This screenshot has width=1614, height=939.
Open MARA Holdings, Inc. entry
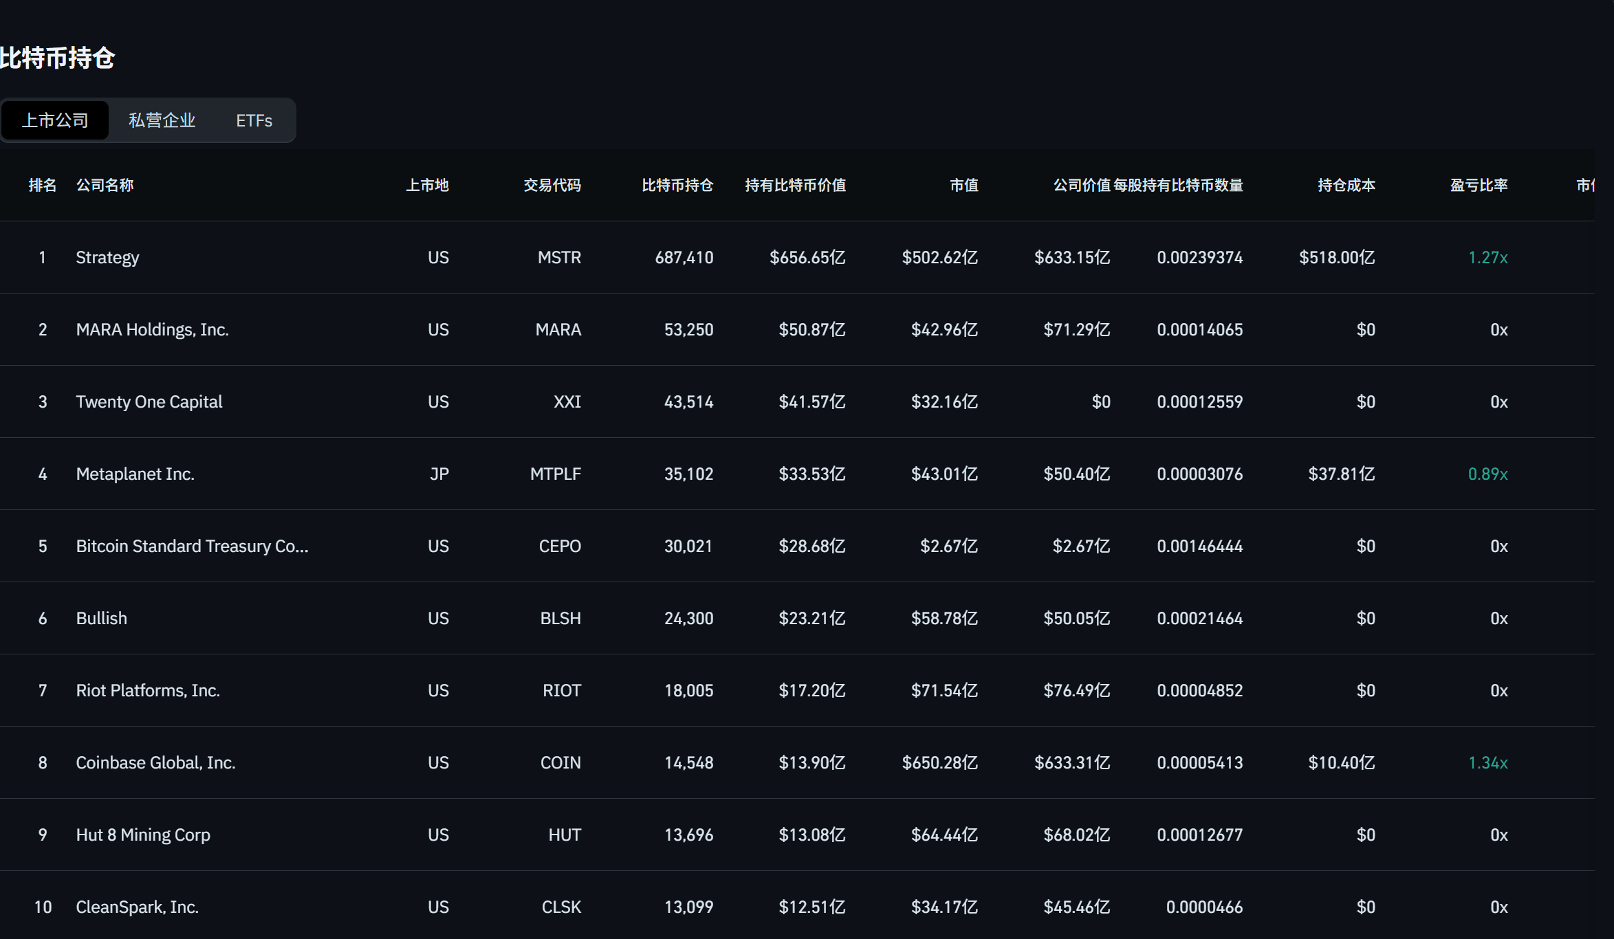coord(152,329)
